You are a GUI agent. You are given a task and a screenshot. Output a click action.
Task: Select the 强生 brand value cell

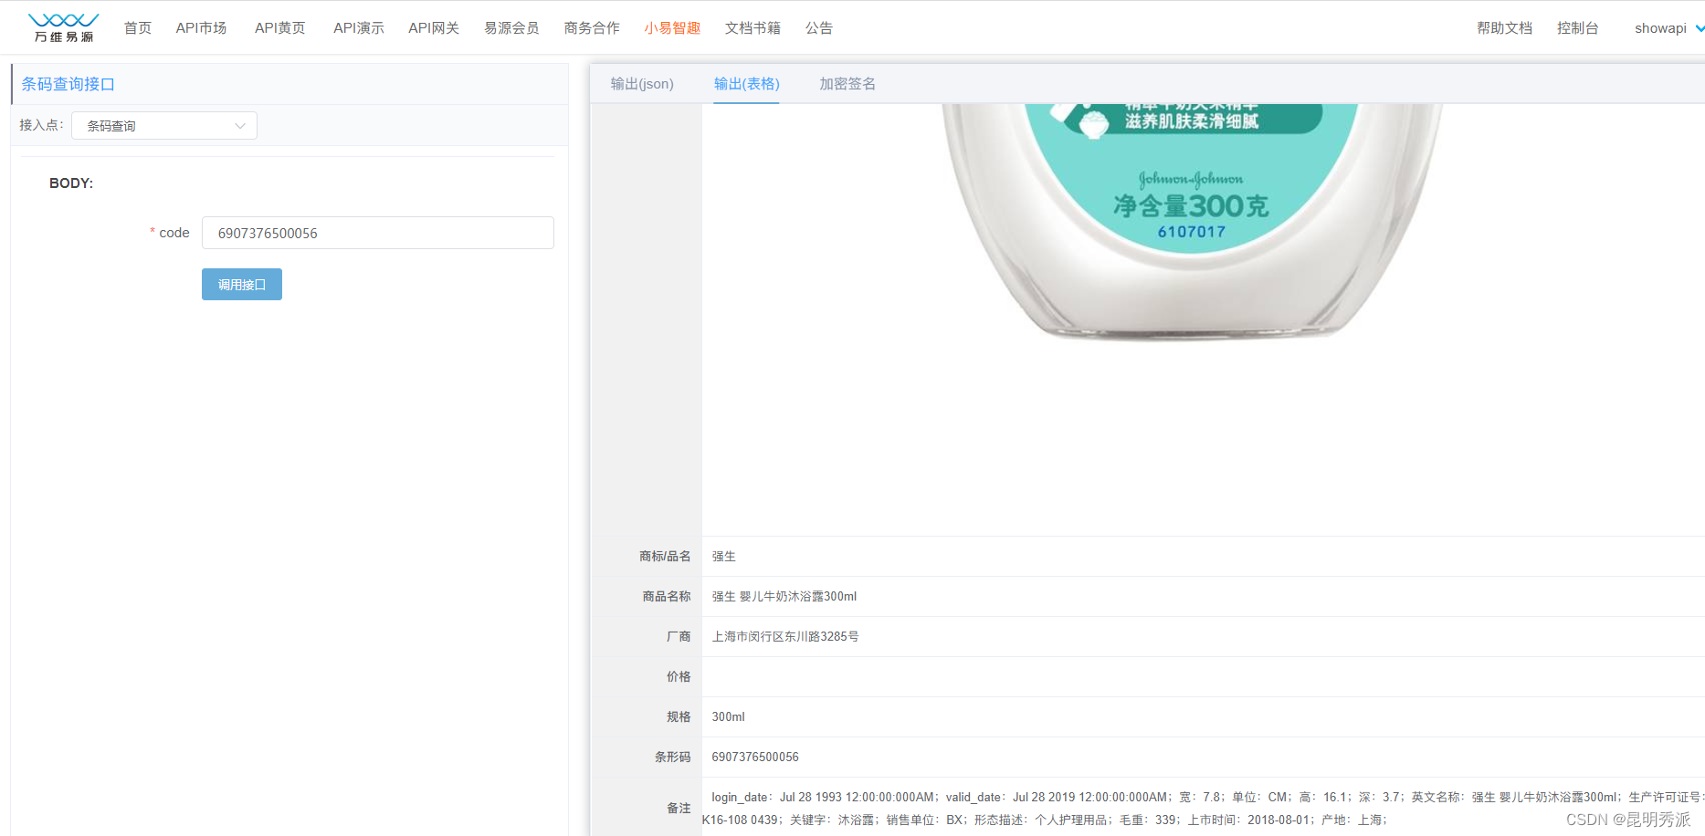point(724,557)
